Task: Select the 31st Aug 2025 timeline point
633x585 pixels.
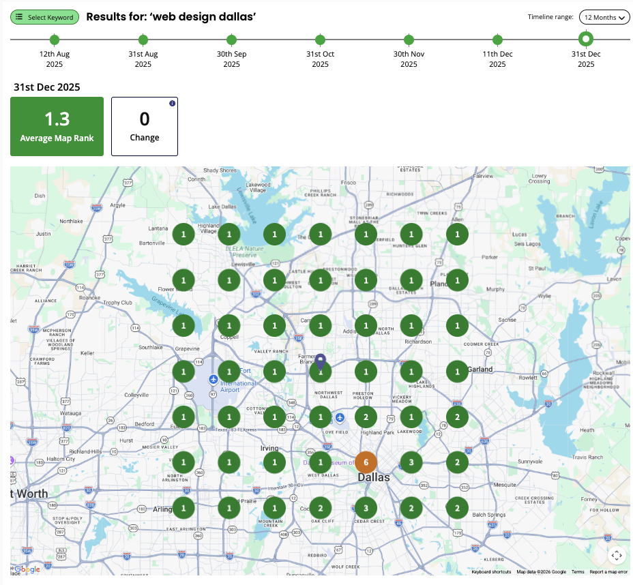Action: [143, 40]
